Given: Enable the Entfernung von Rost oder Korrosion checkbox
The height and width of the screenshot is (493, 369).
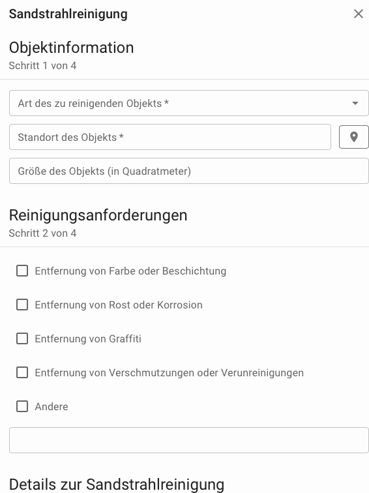Looking at the screenshot, I should click(x=22, y=305).
